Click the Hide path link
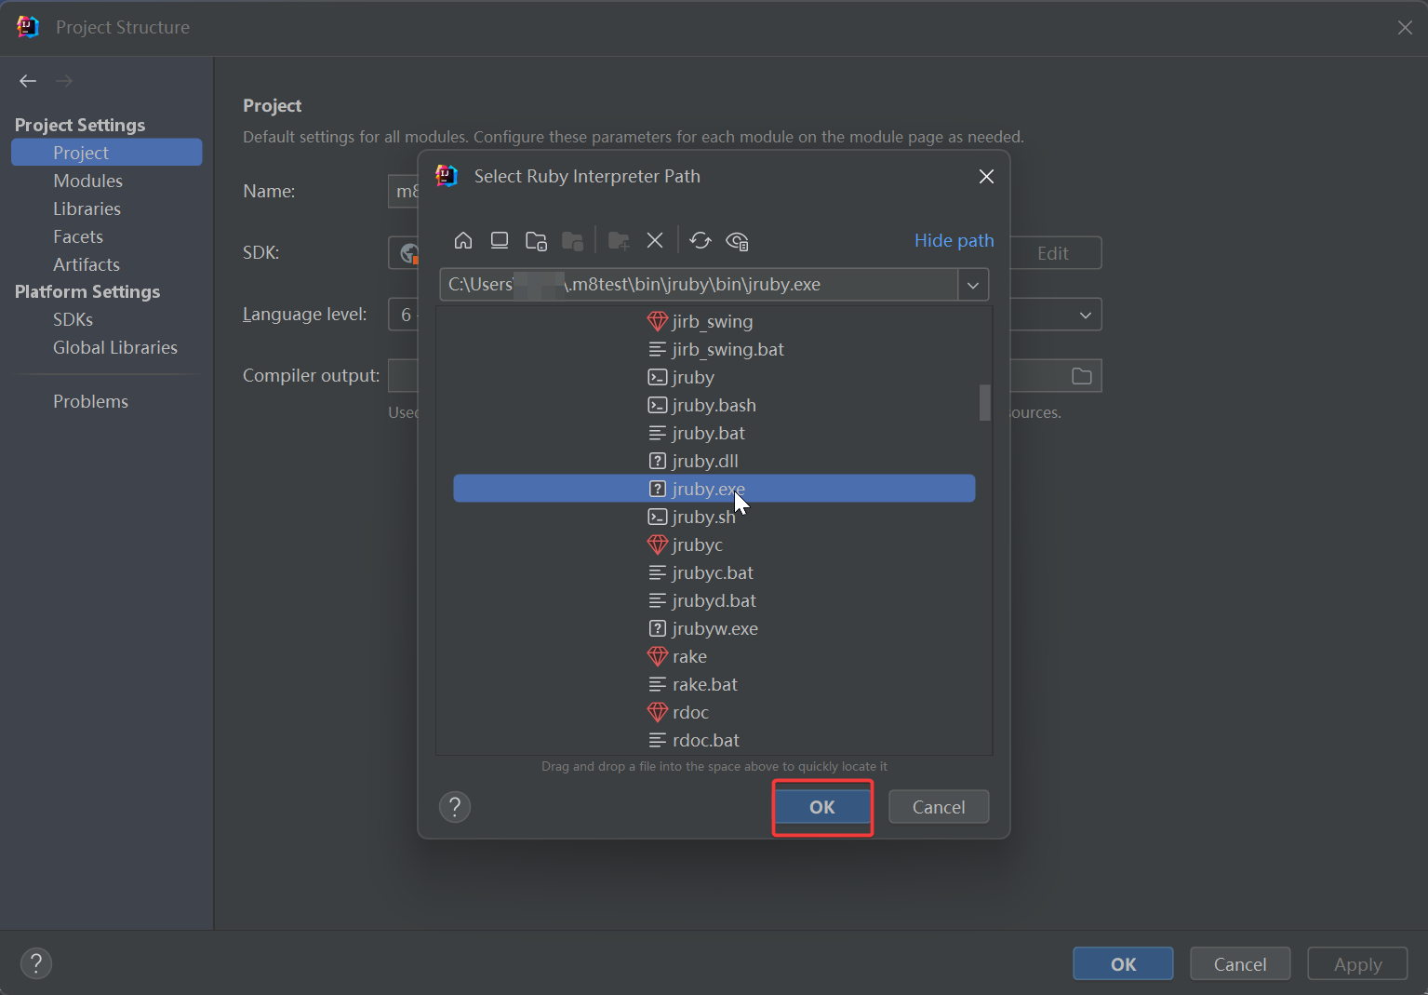The height and width of the screenshot is (995, 1428). 954,240
